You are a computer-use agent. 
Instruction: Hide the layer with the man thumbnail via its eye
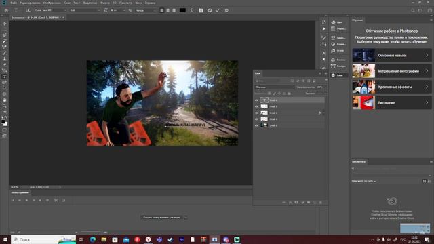click(x=256, y=113)
